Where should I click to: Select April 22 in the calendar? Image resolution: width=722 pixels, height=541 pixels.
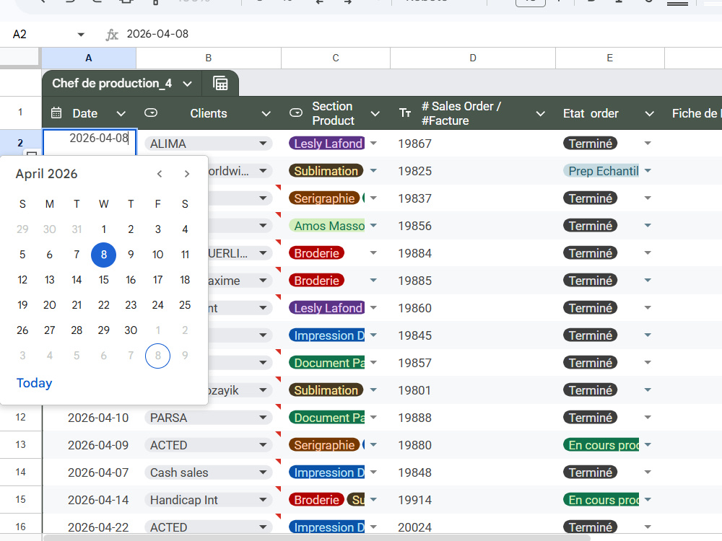pyautogui.click(x=103, y=305)
